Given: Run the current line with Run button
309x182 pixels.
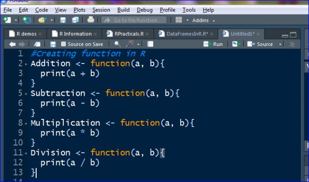Looking at the screenshot, I should pyautogui.click(x=213, y=44).
